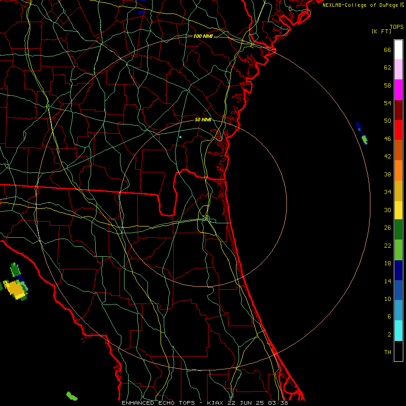Click the large yellow echo top cell
406x406 pixels.
(x=15, y=289)
